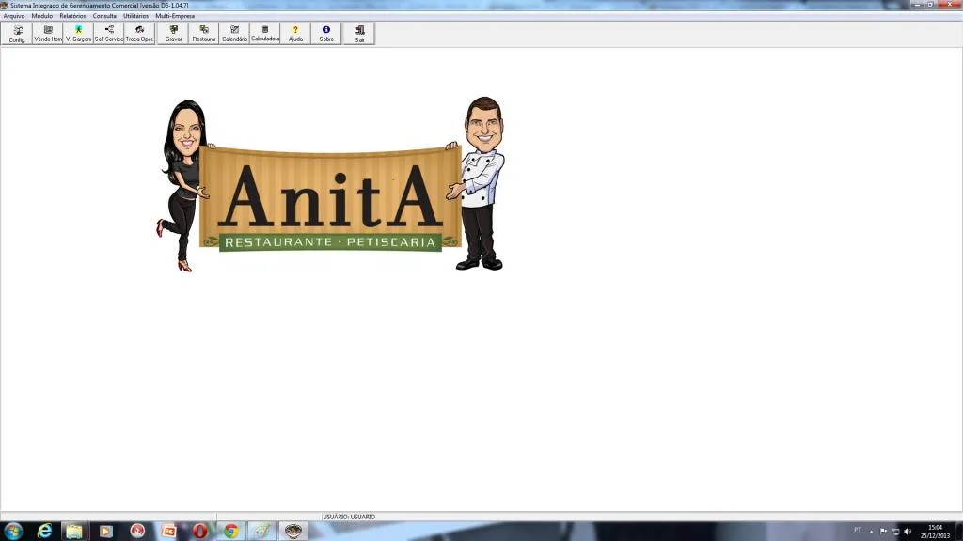This screenshot has width=963, height=541.
Task: Open V. Garçom waiter sales
Action: click(x=79, y=34)
